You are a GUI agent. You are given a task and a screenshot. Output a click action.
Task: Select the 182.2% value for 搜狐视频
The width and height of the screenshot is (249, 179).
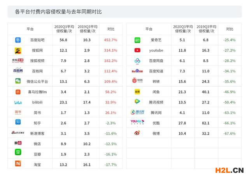point(110,61)
